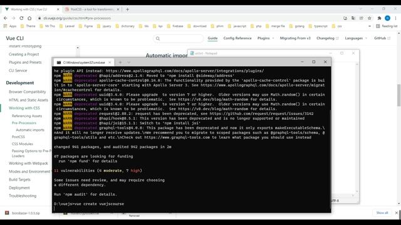This screenshot has height=225, width=401.
Task: Open the merge file bookmark folder
Action: (276, 26)
